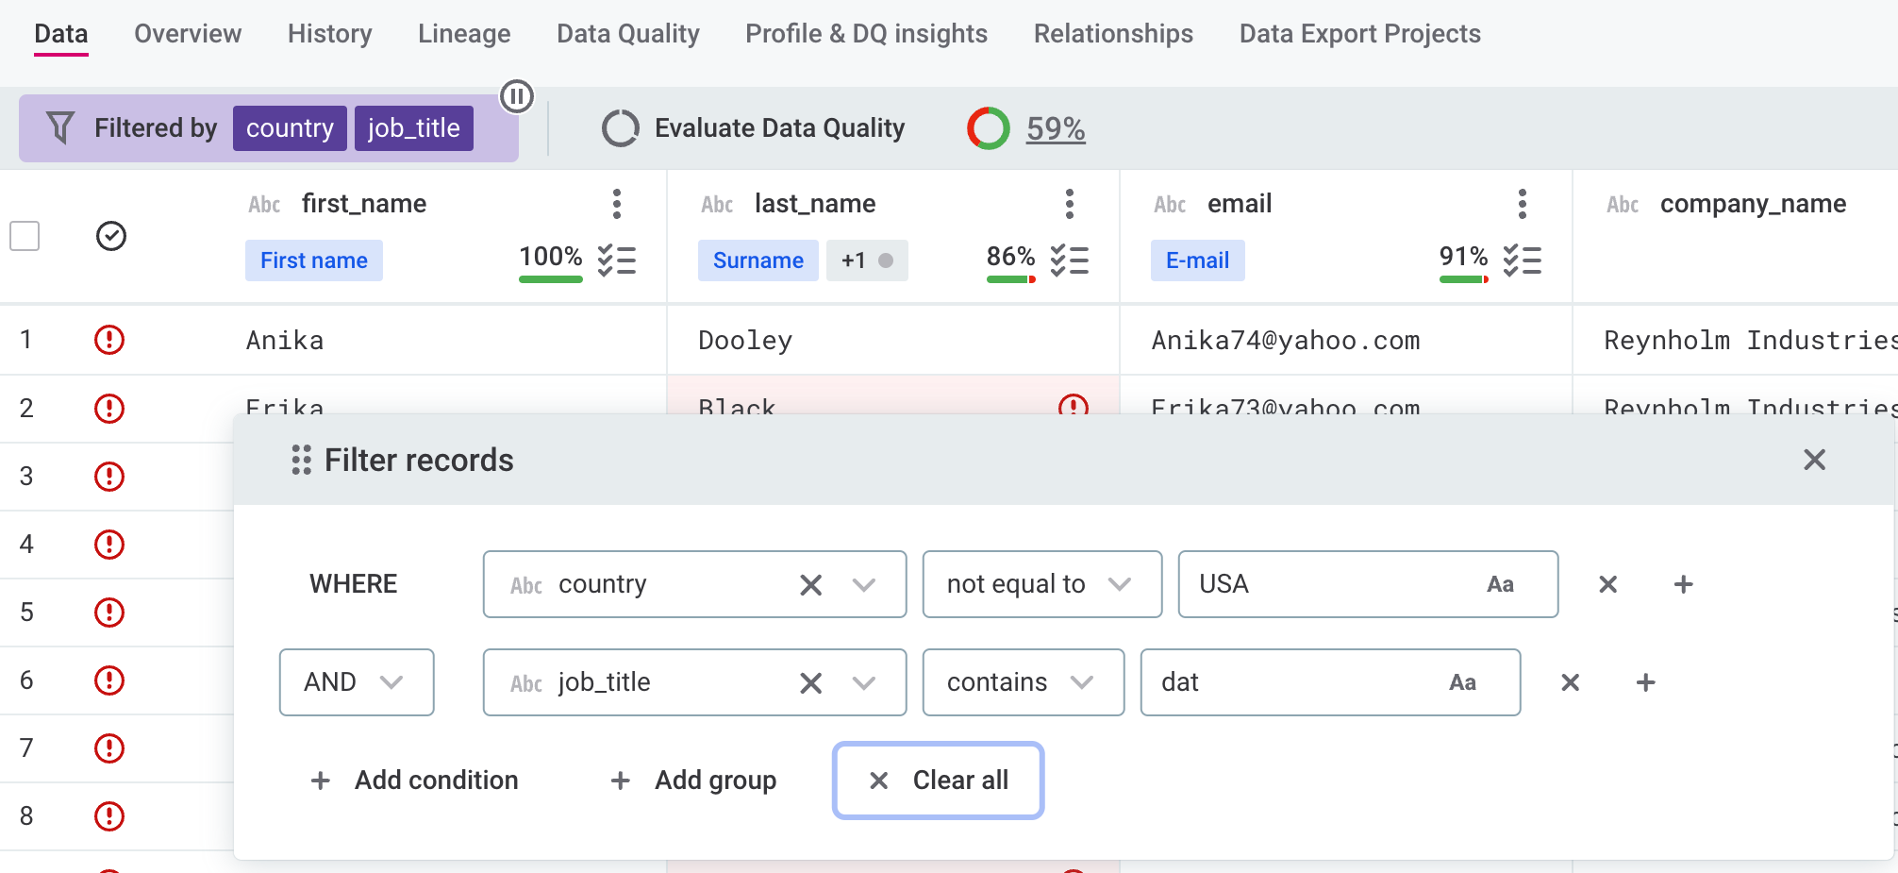Screen dimensions: 1898x873
Task: Expand the AND operator dropdown
Action: [x=357, y=682]
